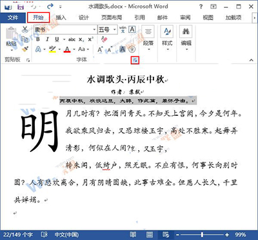Switch to Web Layout view
Viewport: 258px width, 240px height.
(166, 235)
